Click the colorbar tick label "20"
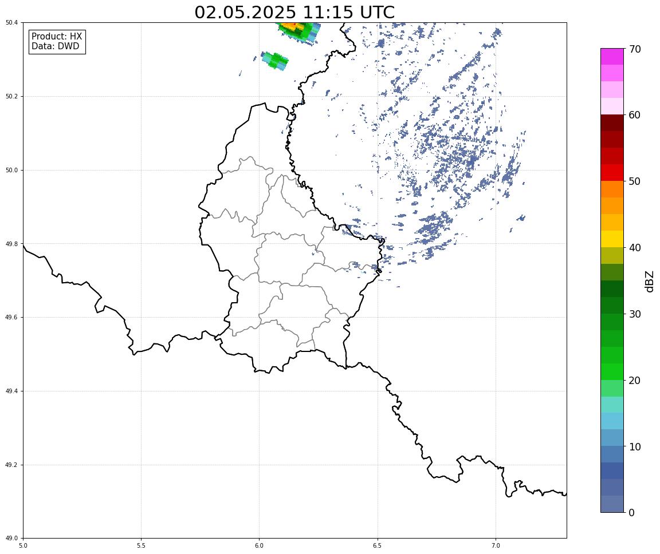This screenshot has width=660, height=554. point(635,381)
